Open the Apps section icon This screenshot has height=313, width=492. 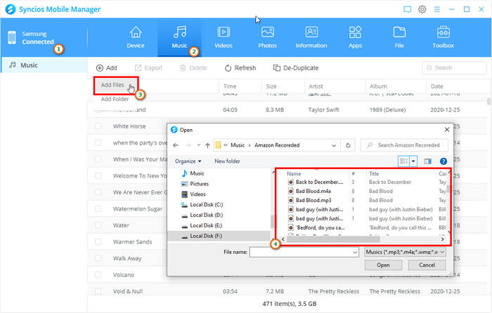(x=355, y=32)
